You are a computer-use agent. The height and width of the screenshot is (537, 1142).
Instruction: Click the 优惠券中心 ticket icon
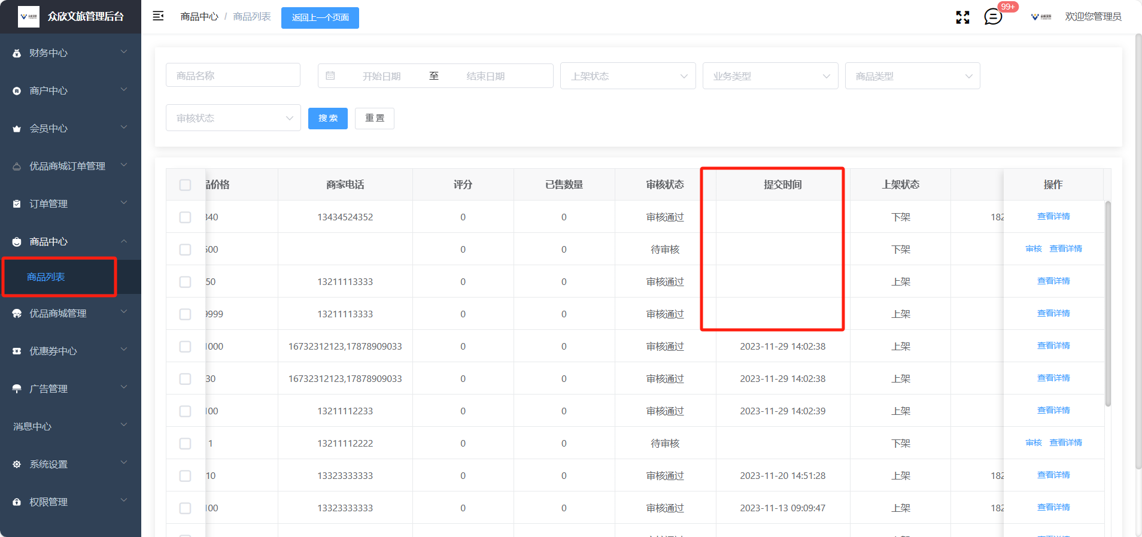[x=17, y=351]
